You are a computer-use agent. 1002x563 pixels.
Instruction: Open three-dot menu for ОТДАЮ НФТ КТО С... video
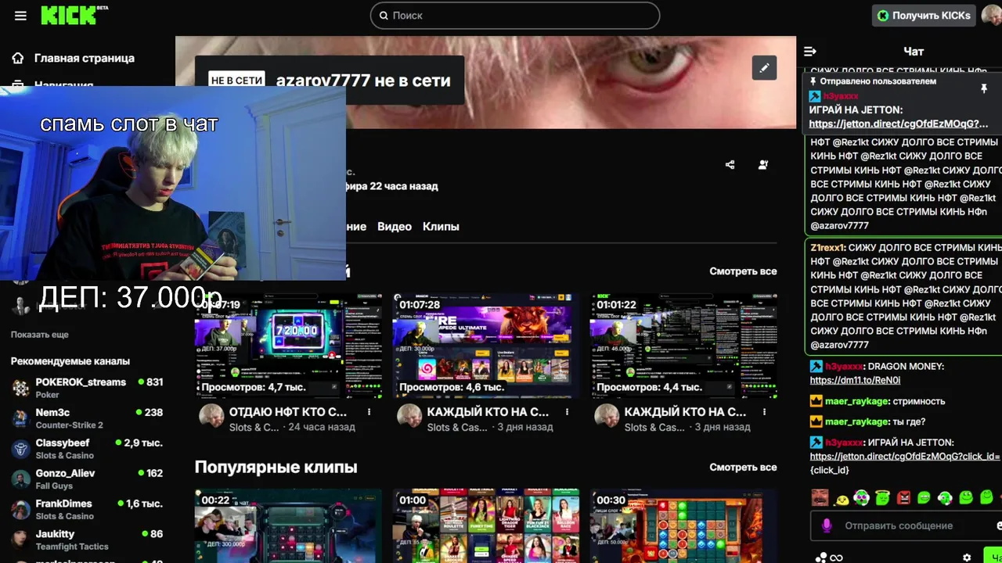coord(369,412)
